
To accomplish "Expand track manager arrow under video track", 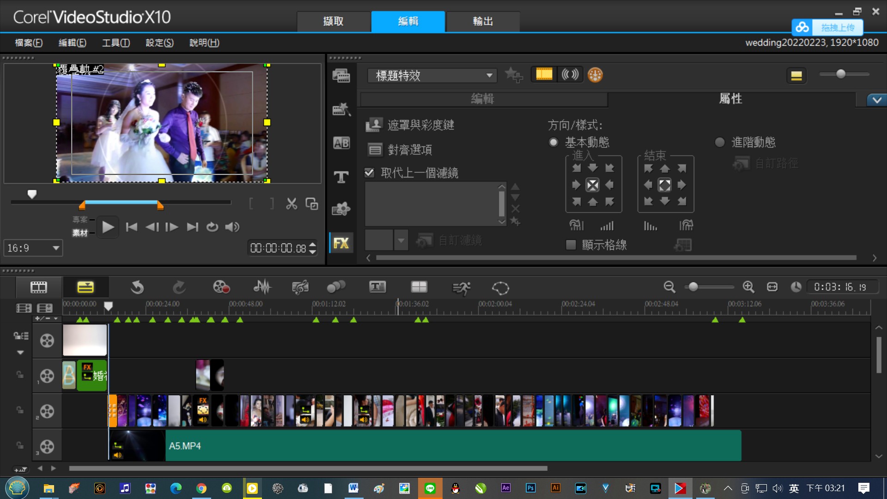I will 20,353.
